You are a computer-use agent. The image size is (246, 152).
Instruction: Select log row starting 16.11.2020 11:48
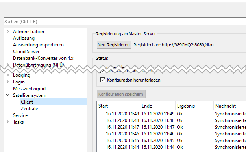pyautogui.click(x=172, y=120)
